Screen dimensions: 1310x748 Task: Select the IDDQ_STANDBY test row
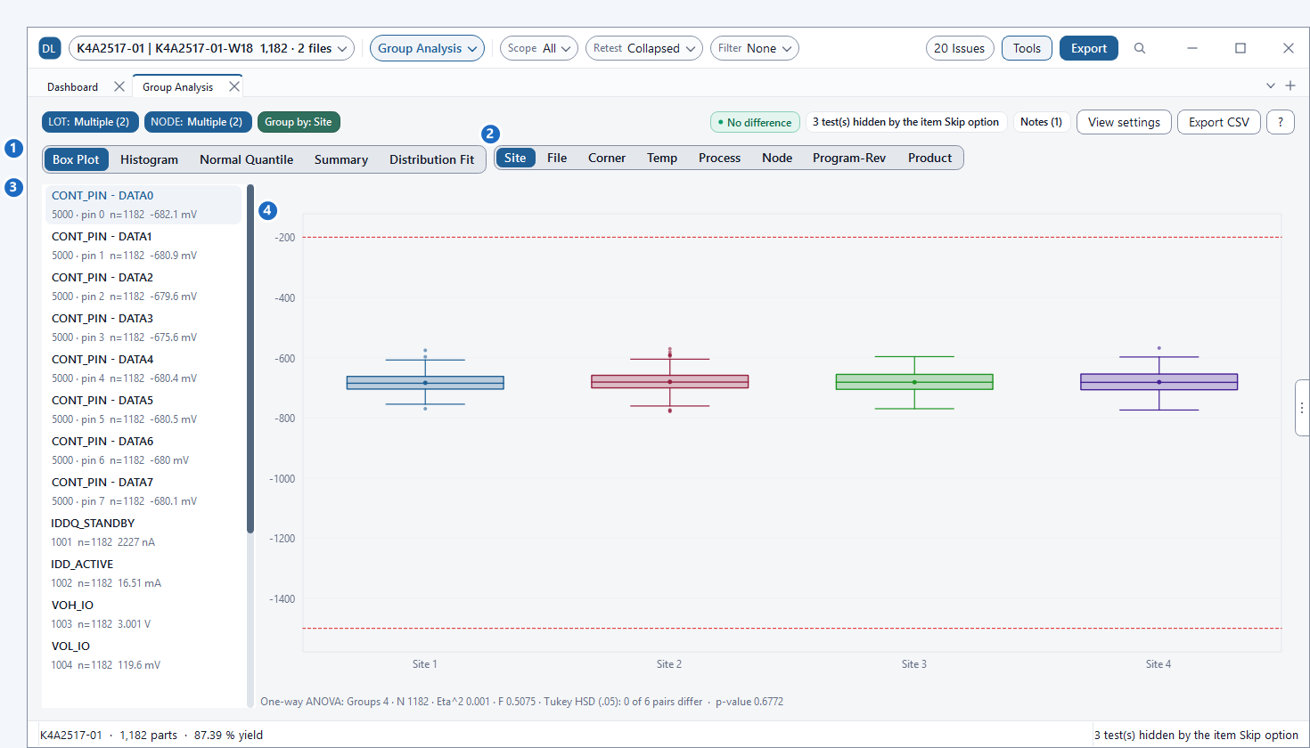[x=143, y=533]
